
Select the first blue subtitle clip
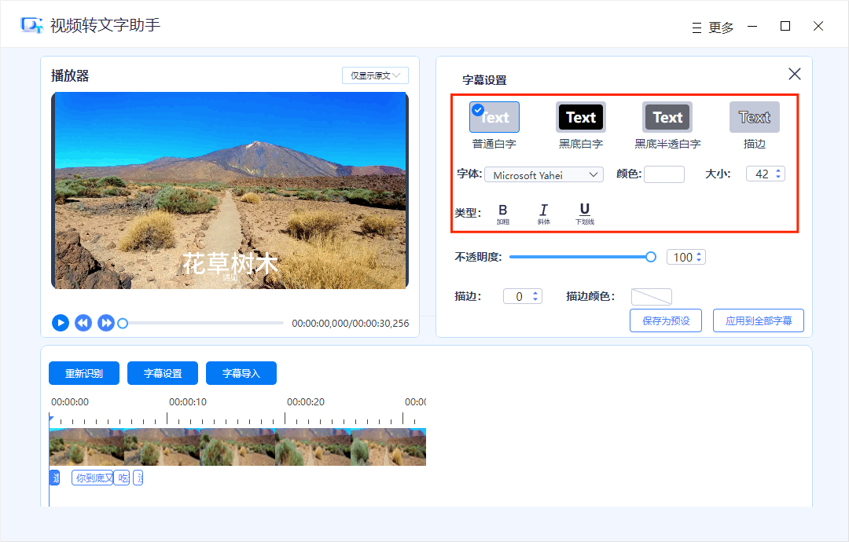pos(55,478)
